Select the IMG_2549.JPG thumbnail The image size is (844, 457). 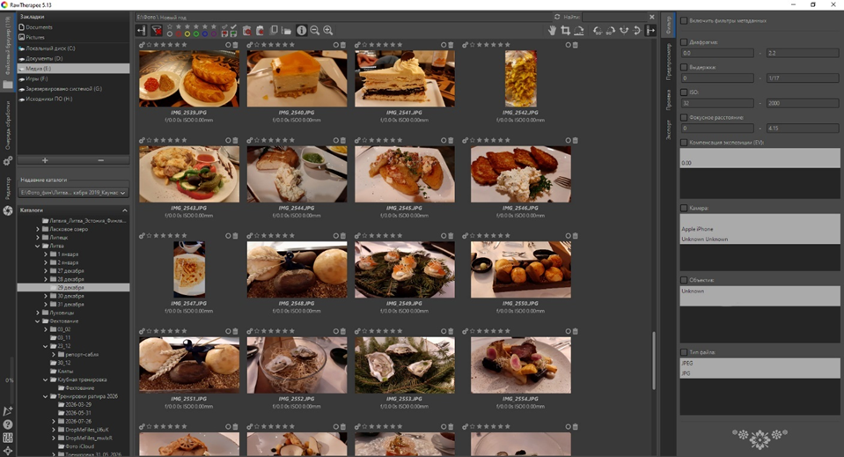pyautogui.click(x=404, y=269)
